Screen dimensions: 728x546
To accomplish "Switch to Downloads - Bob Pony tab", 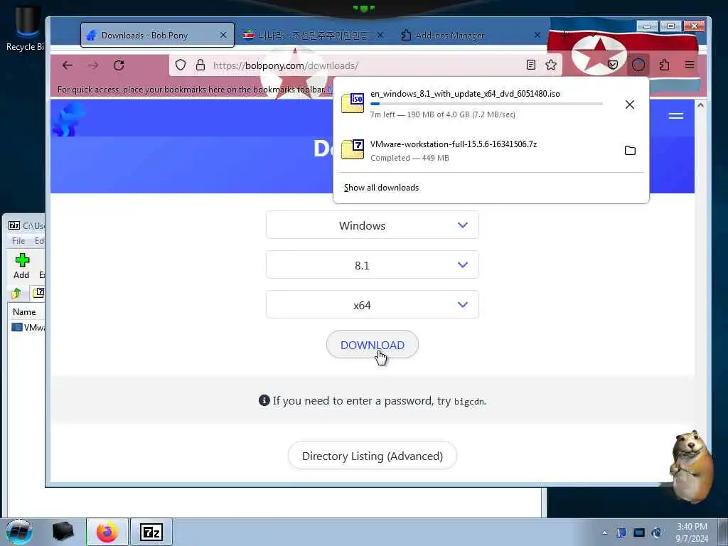I will point(157,36).
